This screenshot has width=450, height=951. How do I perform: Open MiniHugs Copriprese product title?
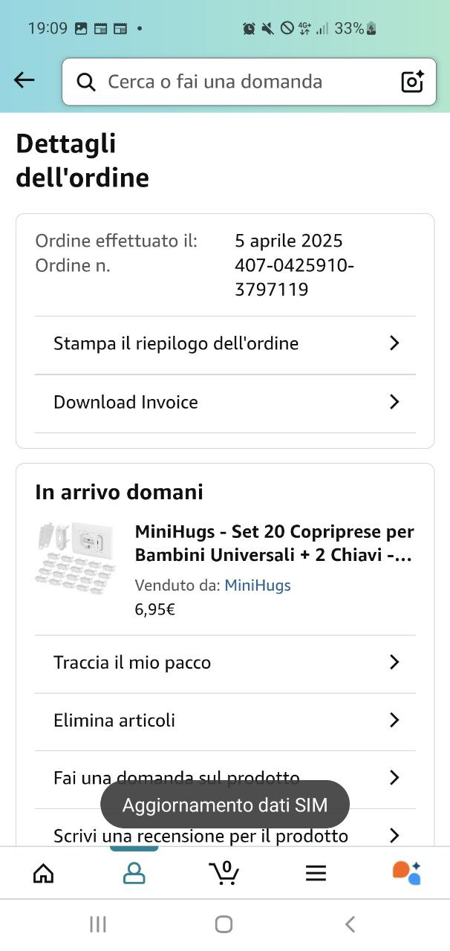tap(274, 543)
